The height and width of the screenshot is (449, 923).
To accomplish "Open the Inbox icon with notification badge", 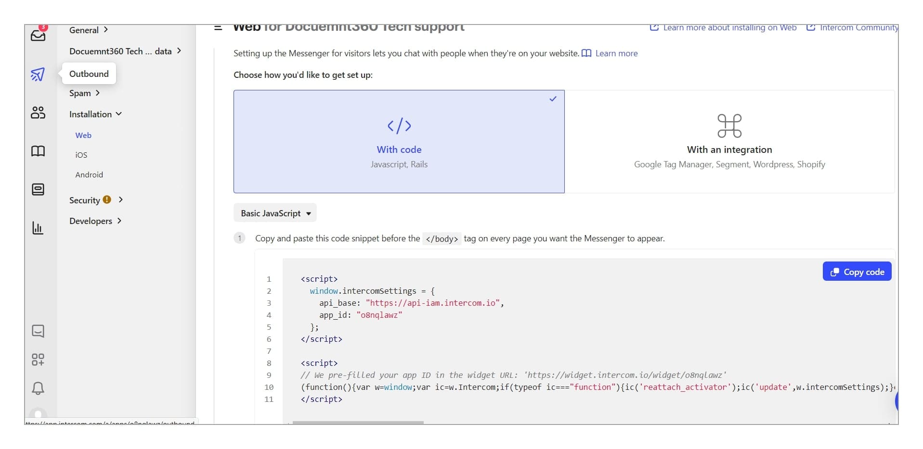I will (38, 34).
